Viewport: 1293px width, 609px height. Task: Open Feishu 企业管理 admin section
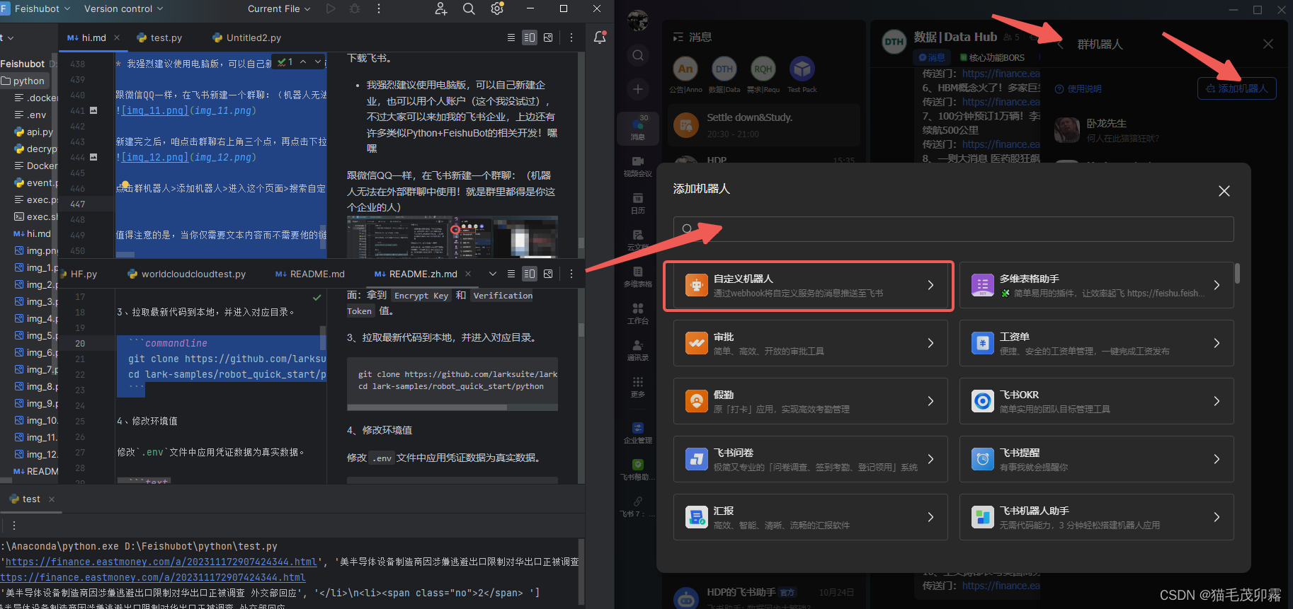(x=638, y=433)
